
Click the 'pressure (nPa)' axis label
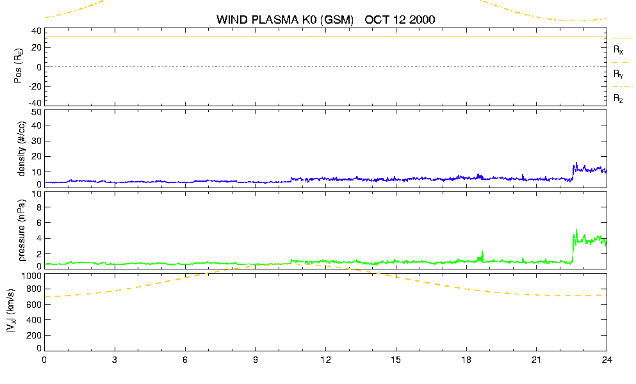pos(22,230)
